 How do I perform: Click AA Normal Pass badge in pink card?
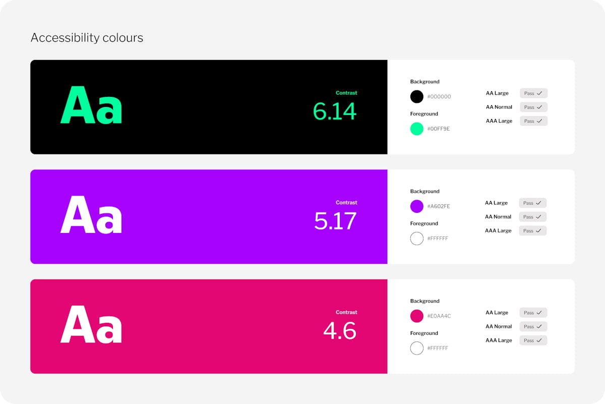click(x=533, y=326)
